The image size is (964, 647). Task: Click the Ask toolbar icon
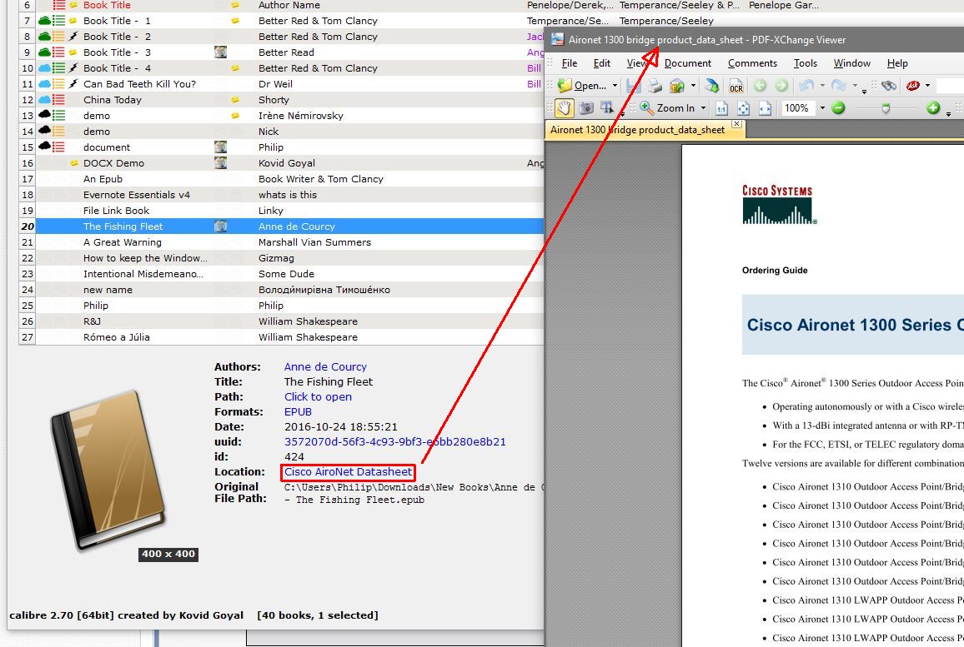pyautogui.click(x=913, y=86)
